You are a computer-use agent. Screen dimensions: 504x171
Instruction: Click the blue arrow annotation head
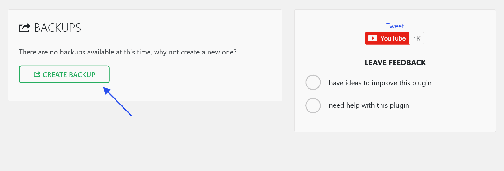coord(107,91)
